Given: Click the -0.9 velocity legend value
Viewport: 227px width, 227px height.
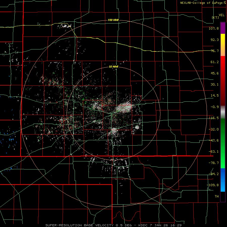Looking at the screenshot, I should click(215, 107).
